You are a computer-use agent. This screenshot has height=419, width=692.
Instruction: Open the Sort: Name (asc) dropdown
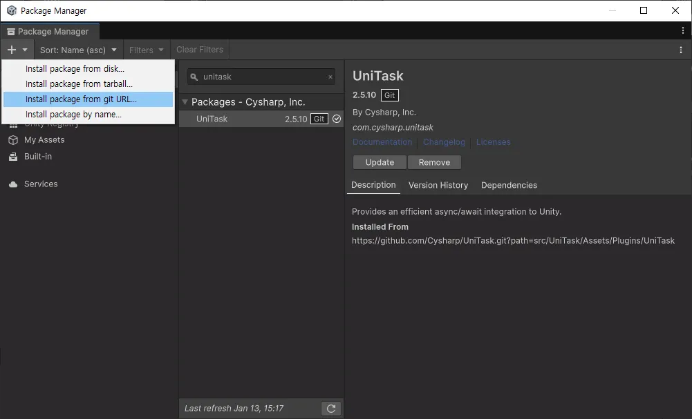point(78,50)
